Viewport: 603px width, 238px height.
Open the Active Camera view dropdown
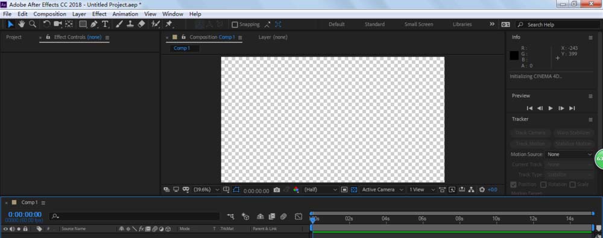[383, 190]
